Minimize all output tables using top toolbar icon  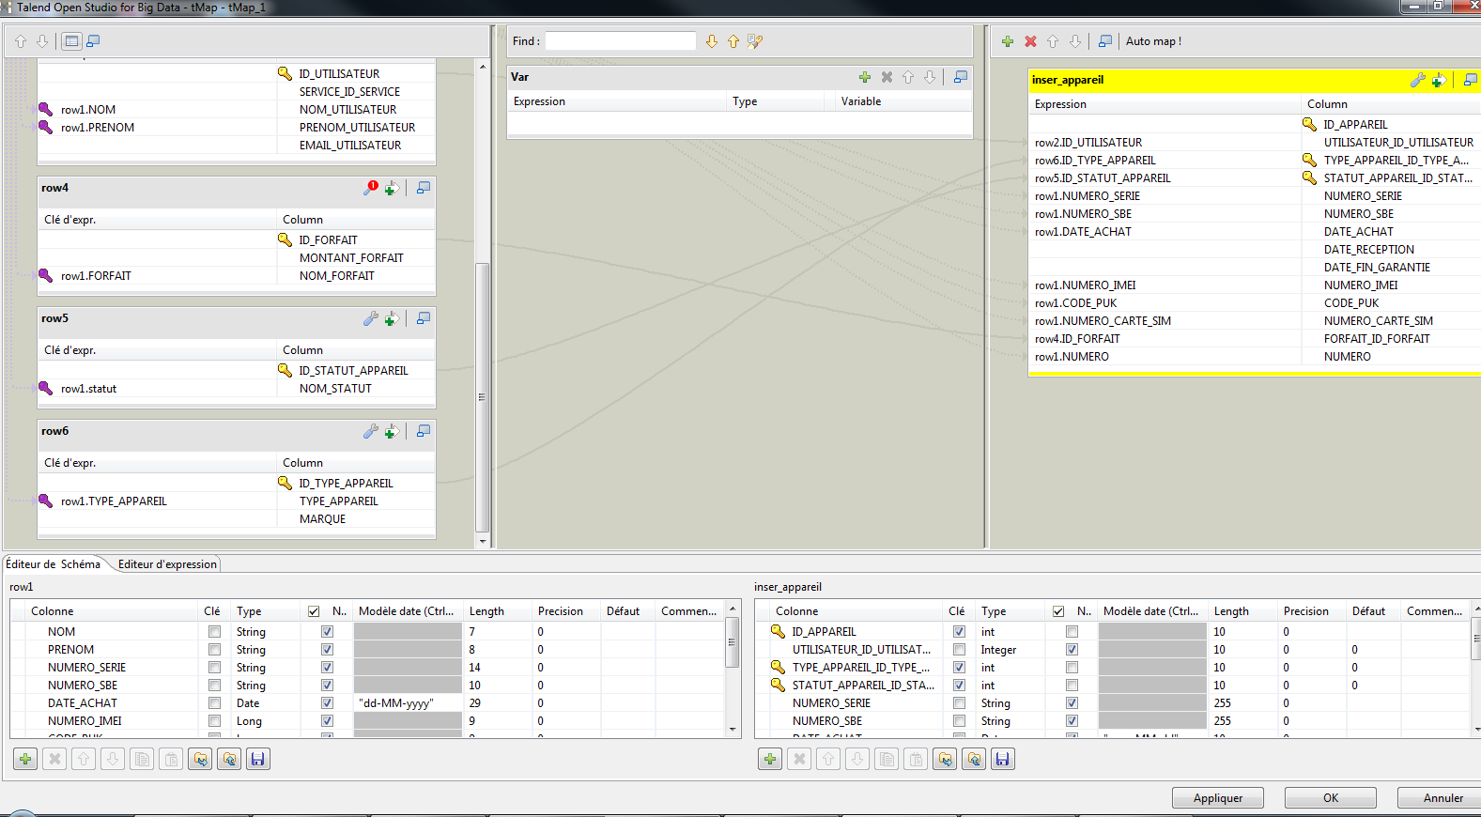click(x=1105, y=41)
